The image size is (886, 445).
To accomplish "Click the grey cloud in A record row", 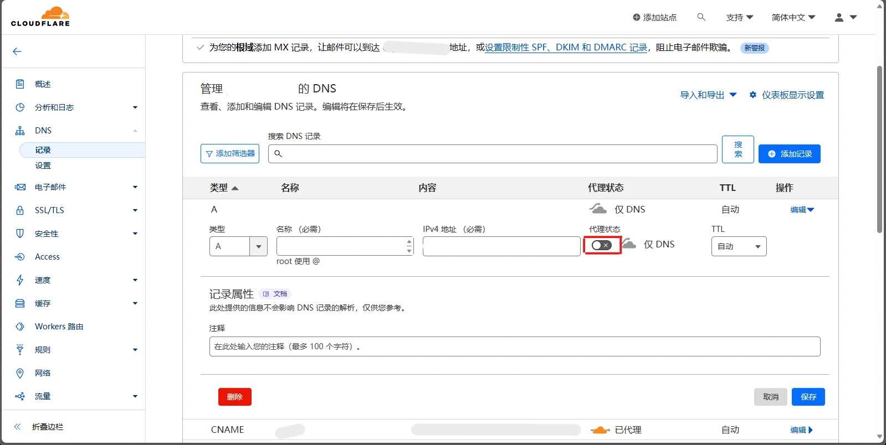I will point(598,209).
